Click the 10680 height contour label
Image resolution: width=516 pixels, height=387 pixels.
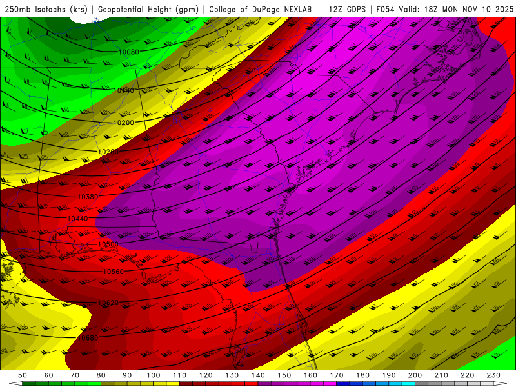point(88,338)
